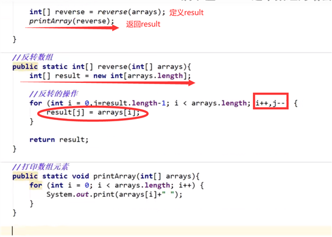Click 'System' in the print statement
The image size is (332, 237).
59,194
